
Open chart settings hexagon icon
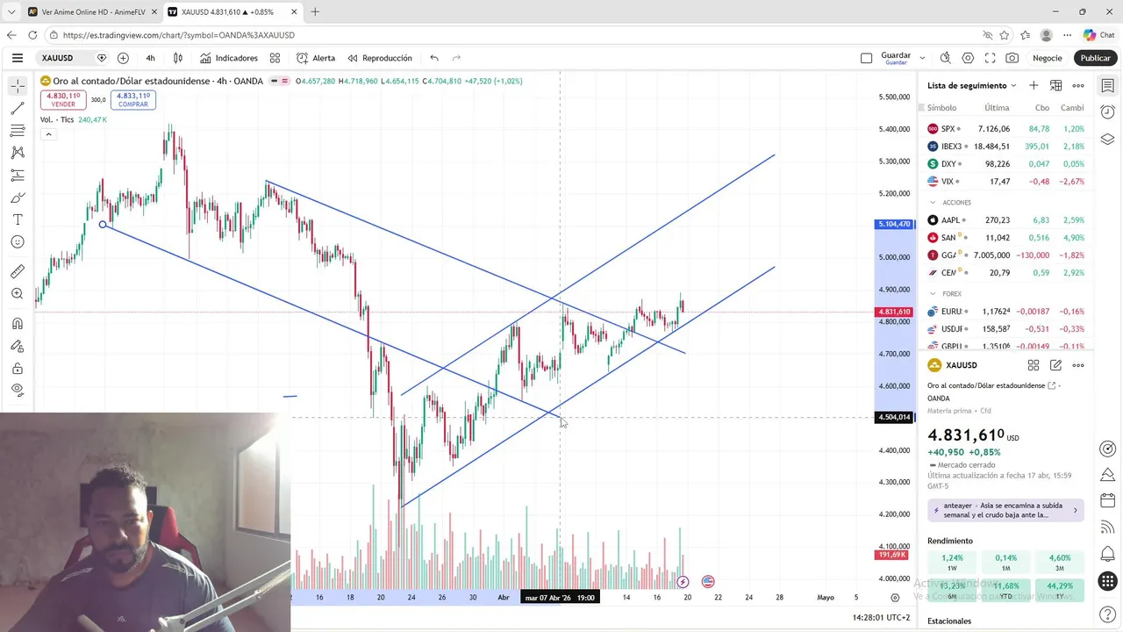point(968,58)
